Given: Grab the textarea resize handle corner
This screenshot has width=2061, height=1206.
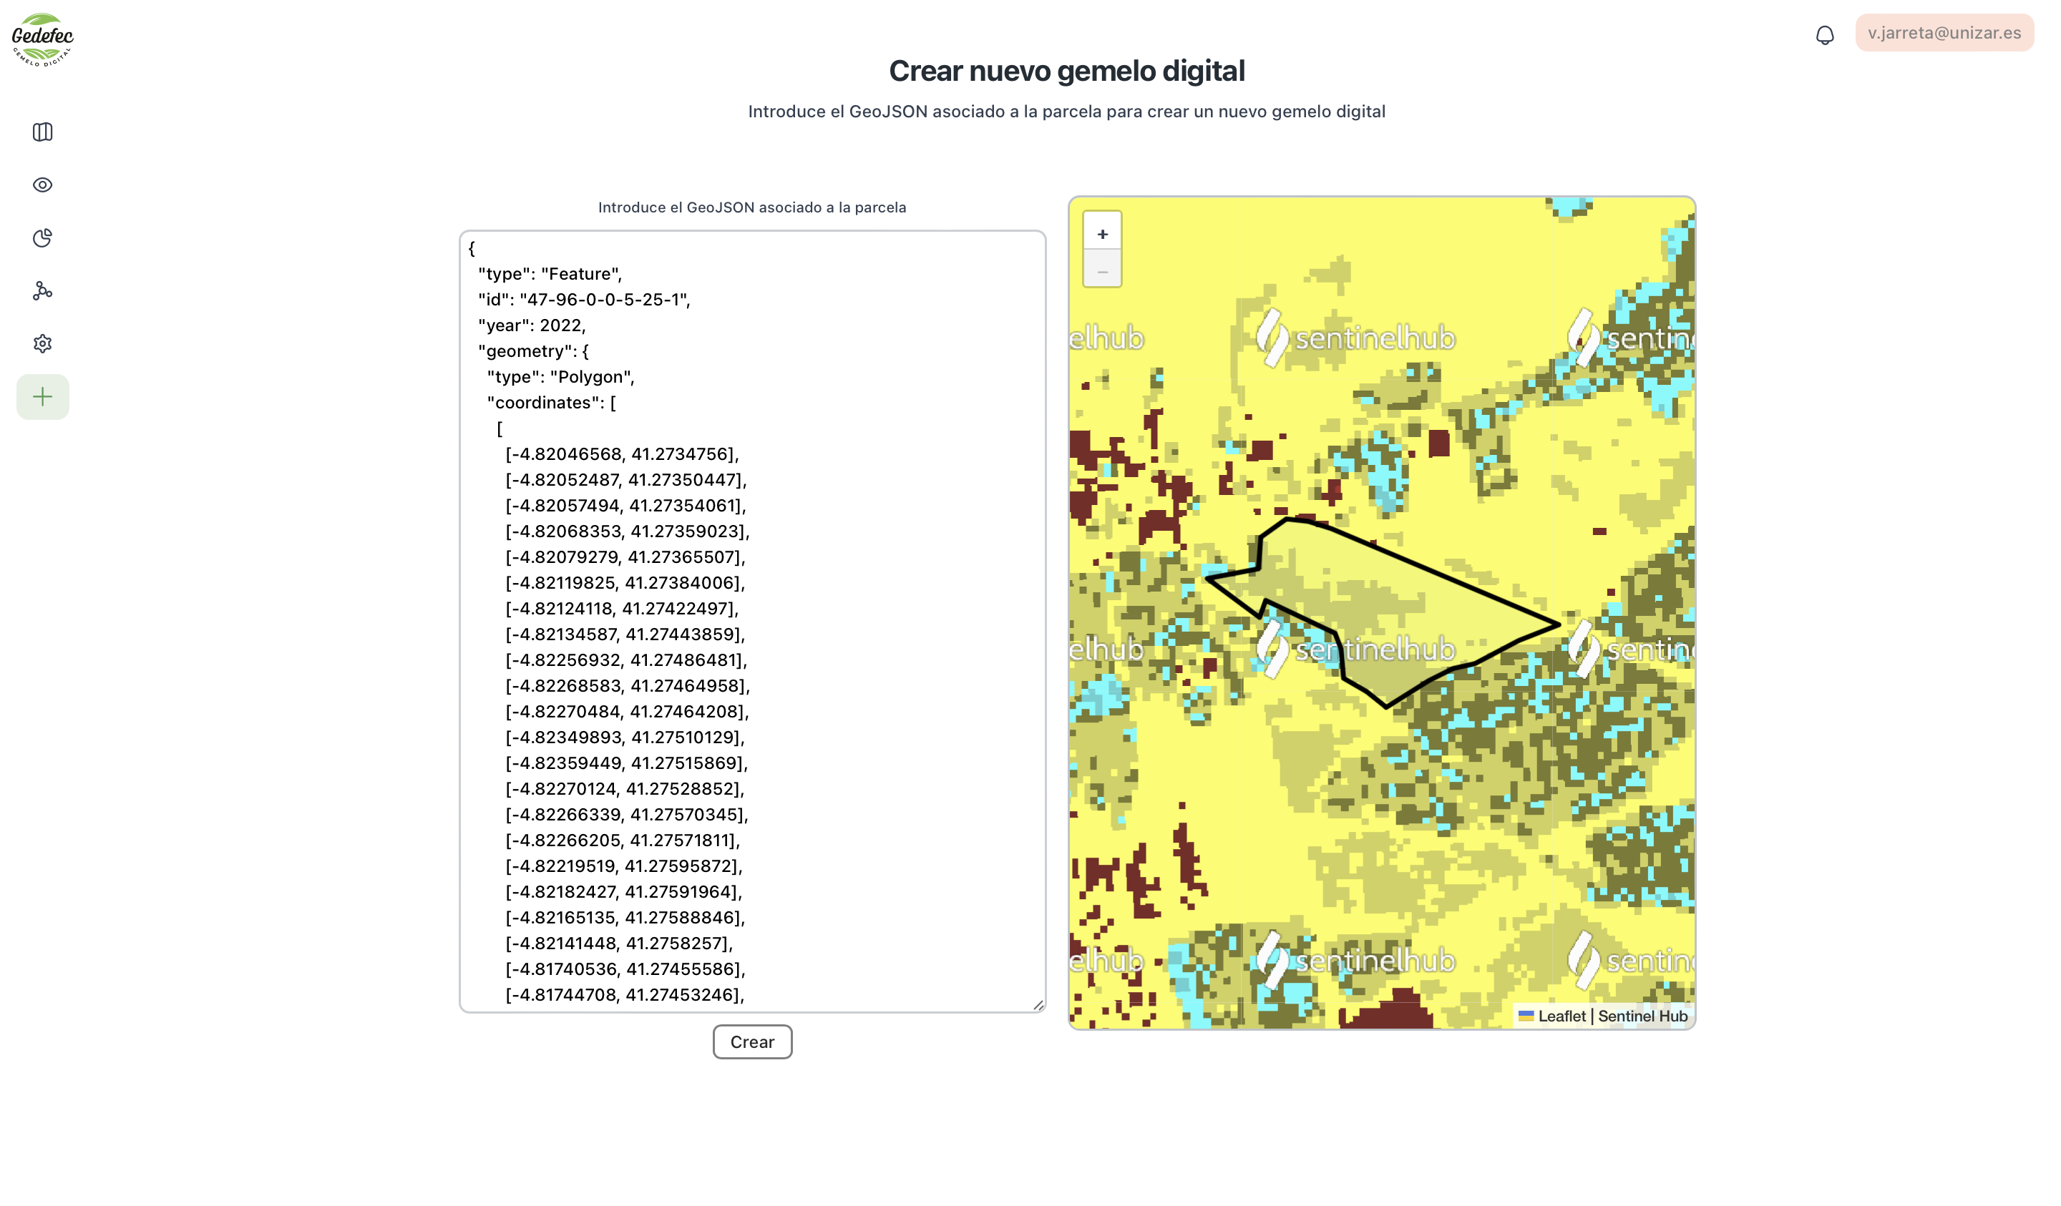Looking at the screenshot, I should click(1038, 1005).
